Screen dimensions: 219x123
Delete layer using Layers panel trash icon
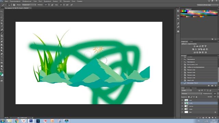216,118
